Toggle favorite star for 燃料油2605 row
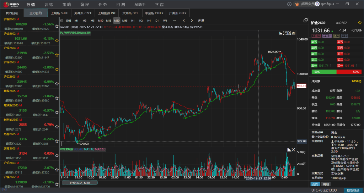Screen dimensions: 364x193 tap(57, 127)
